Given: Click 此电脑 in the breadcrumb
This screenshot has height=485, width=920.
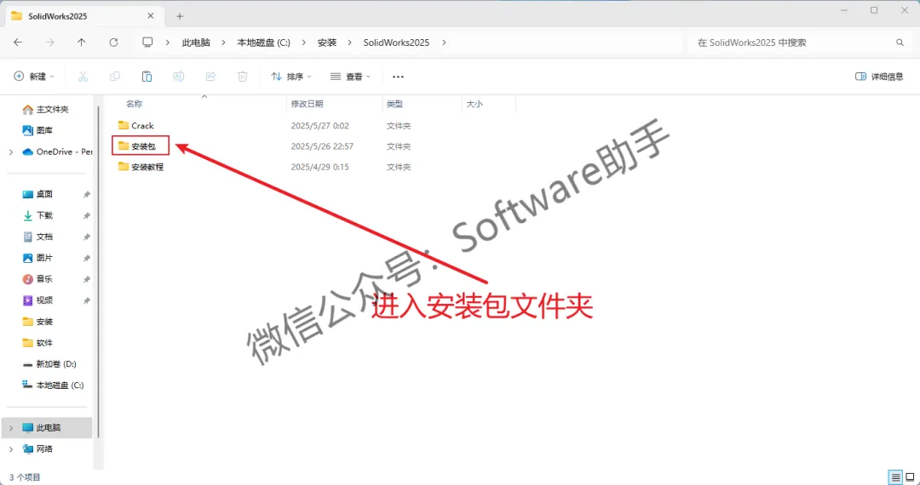Looking at the screenshot, I should pyautogui.click(x=196, y=43).
